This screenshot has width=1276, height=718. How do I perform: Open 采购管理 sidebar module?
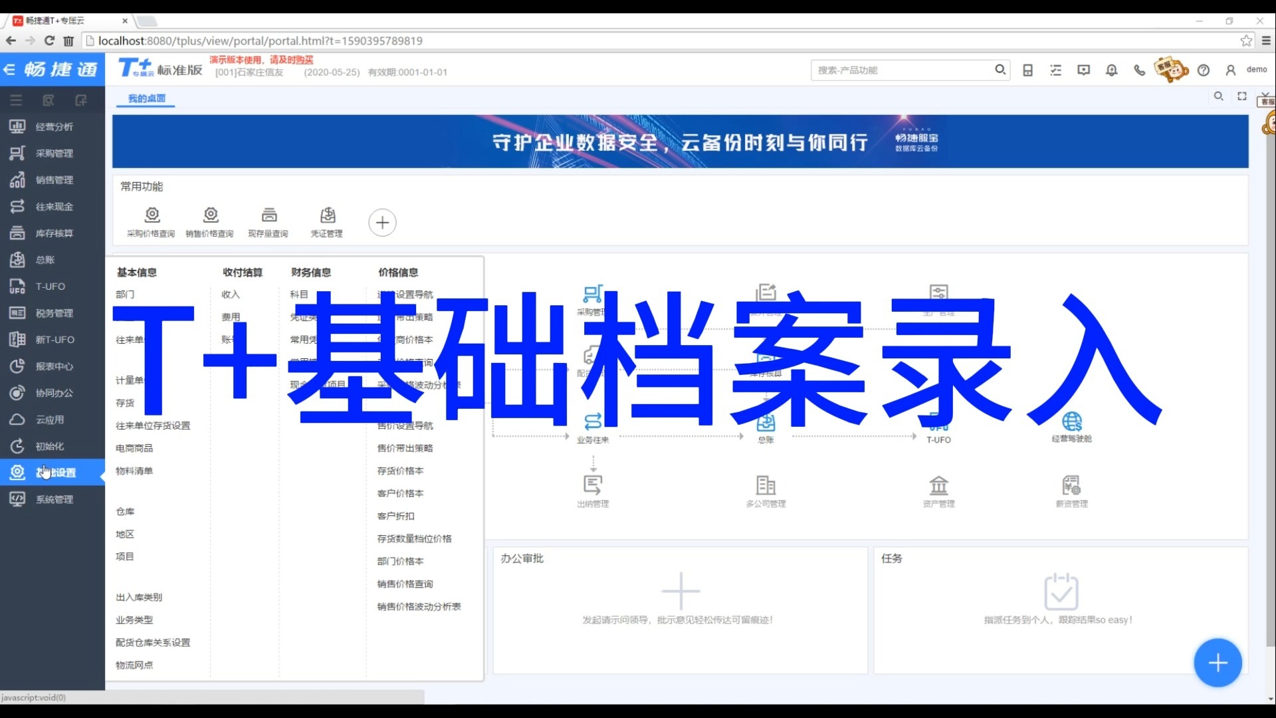(x=53, y=153)
